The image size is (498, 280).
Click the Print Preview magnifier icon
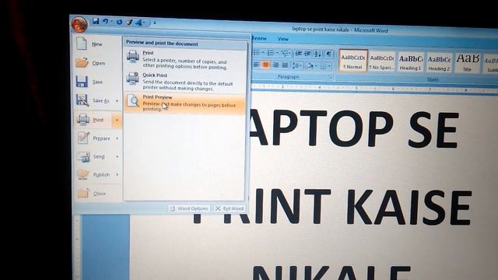tap(133, 101)
